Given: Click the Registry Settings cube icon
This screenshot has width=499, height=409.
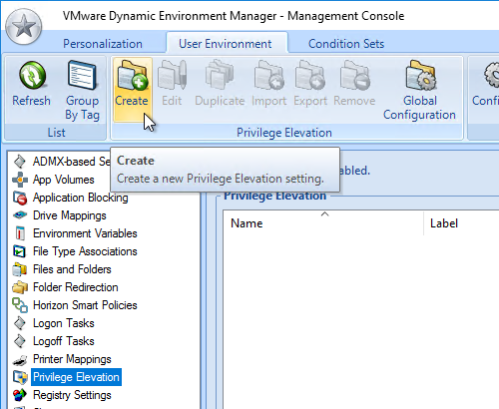Looking at the screenshot, I should click(20, 395).
